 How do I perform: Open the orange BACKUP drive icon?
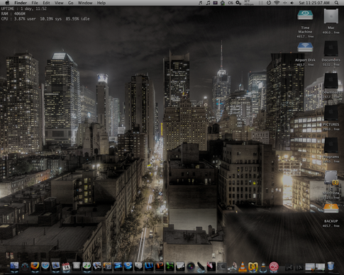331,209
